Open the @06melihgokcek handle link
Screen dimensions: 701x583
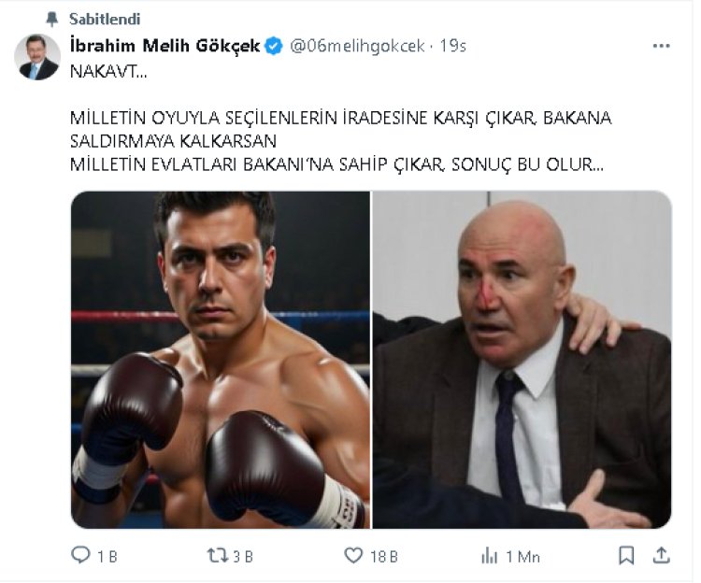click(356, 45)
